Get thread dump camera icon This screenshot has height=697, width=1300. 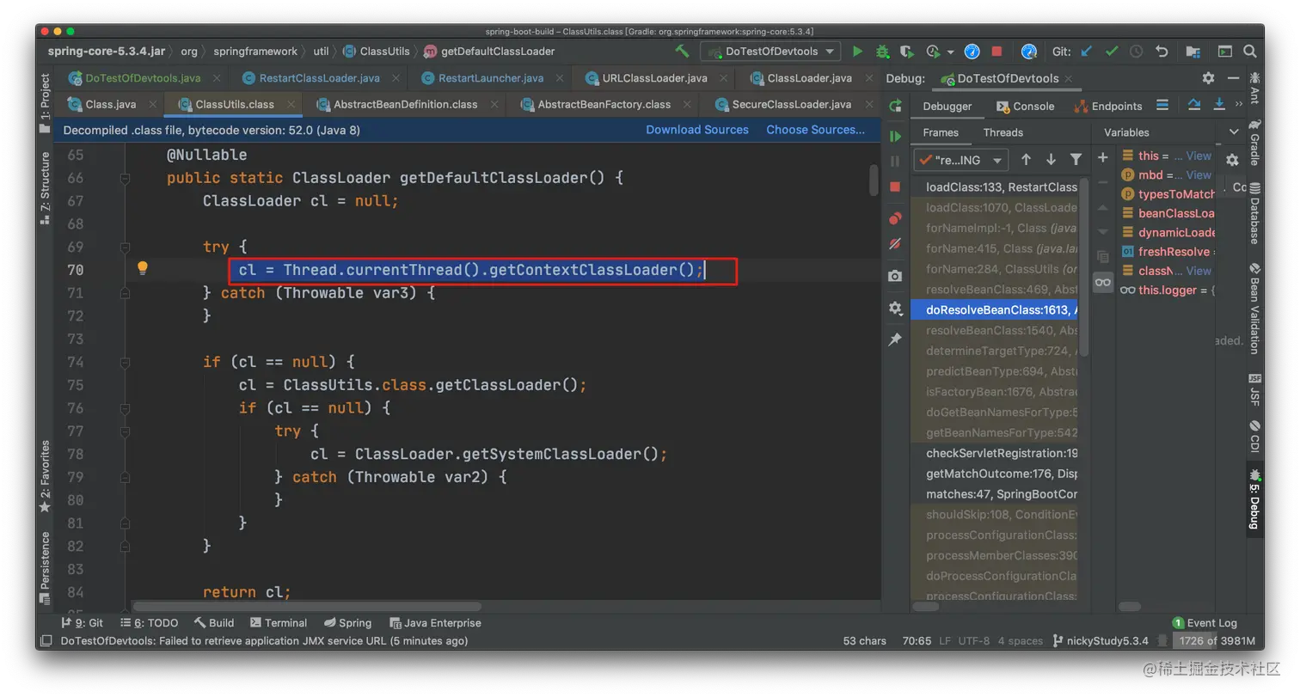coord(895,276)
